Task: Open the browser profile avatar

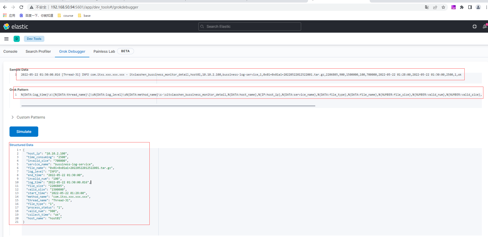Action: pos(478,7)
